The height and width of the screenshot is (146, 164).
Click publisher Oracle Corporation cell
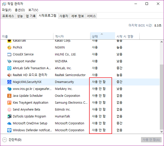[68, 96]
